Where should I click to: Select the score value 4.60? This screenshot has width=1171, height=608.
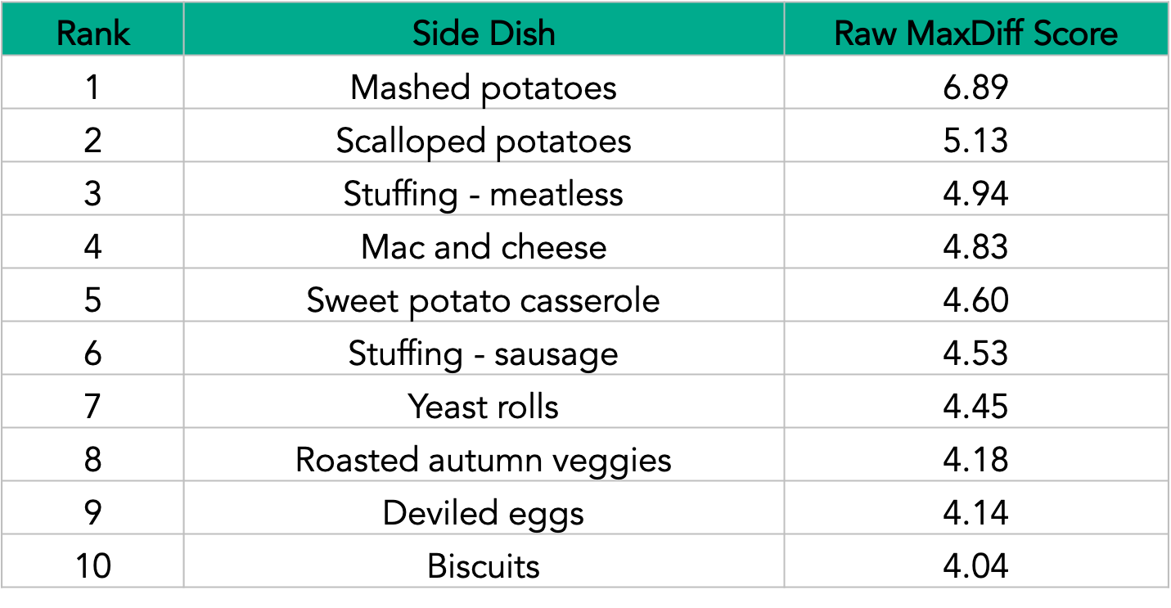[x=975, y=300]
